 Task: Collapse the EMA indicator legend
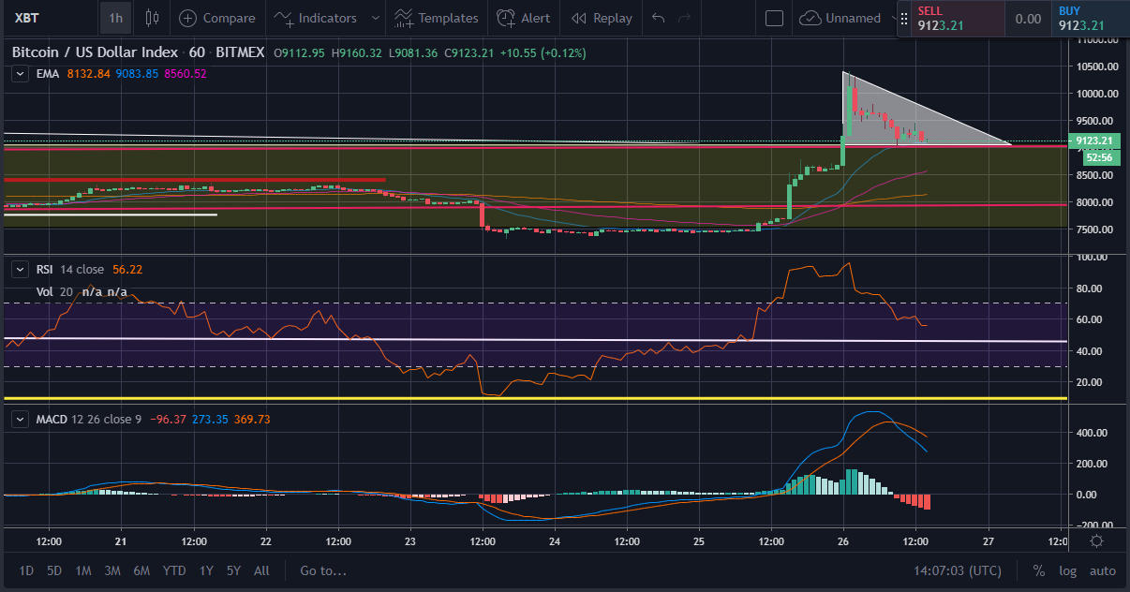20,73
